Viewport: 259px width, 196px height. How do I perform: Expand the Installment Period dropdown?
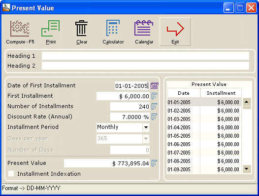pos(146,127)
